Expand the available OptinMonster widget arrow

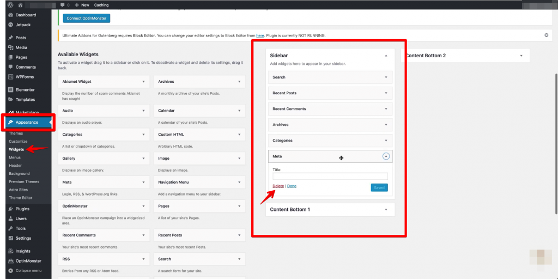coord(144,206)
